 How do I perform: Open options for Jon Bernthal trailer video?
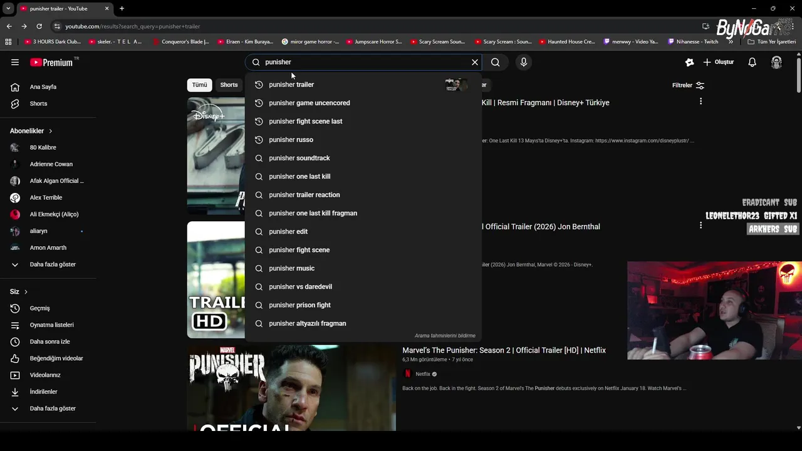click(700, 225)
